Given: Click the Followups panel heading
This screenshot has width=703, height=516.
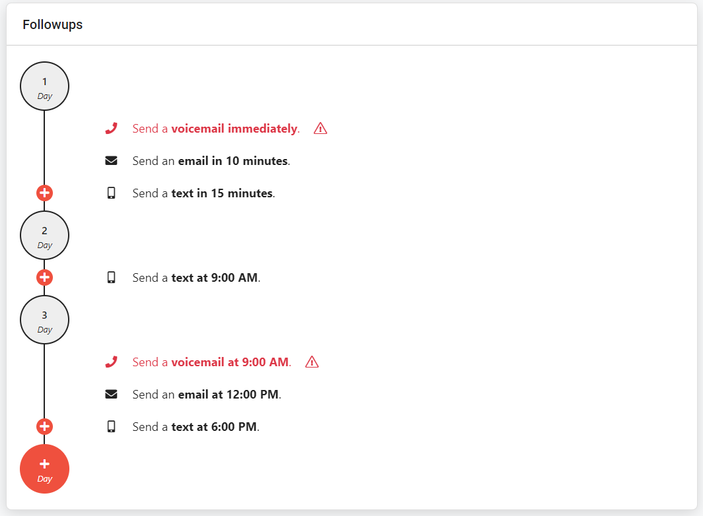Looking at the screenshot, I should [x=52, y=24].
